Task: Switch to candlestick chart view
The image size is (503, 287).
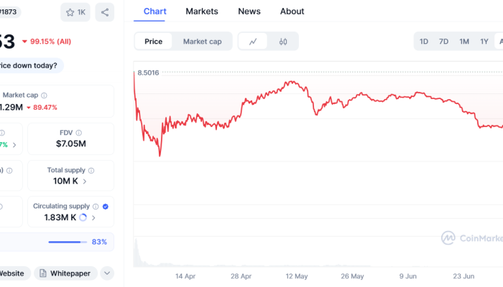Action: tap(283, 42)
